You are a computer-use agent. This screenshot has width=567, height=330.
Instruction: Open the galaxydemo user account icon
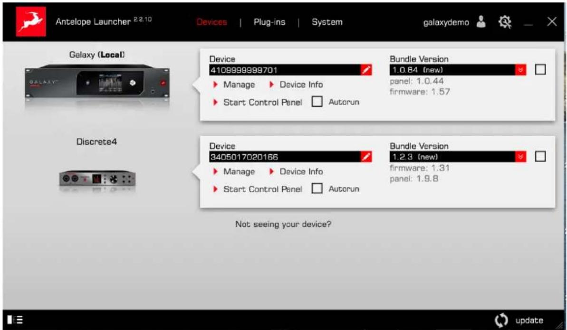(481, 22)
